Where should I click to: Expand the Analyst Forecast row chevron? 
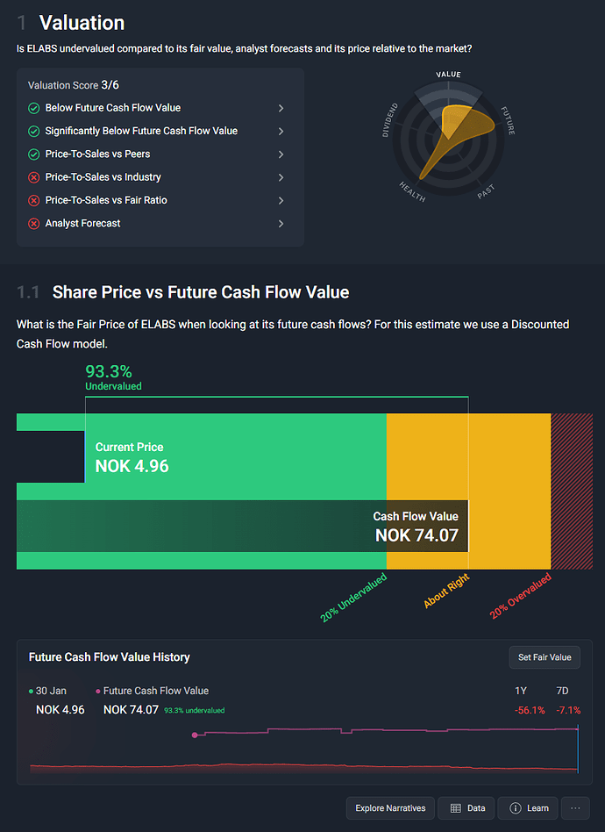(281, 224)
